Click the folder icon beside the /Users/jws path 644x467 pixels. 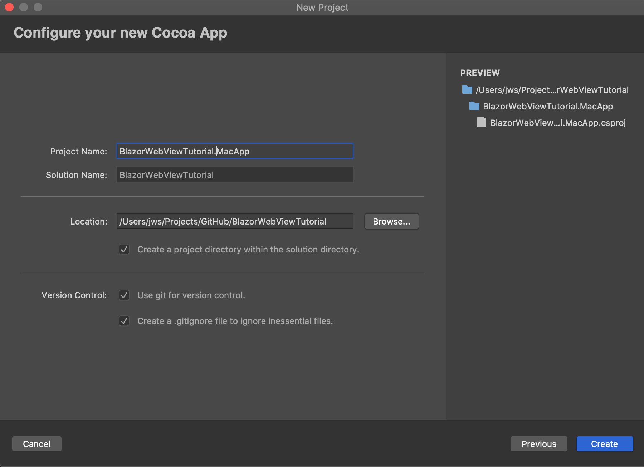click(x=467, y=89)
